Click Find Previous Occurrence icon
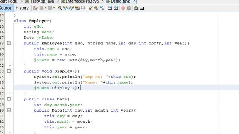Viewport: 239px width, 134px height. (66, 8)
